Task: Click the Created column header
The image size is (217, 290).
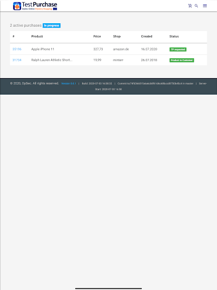Action: point(146,36)
